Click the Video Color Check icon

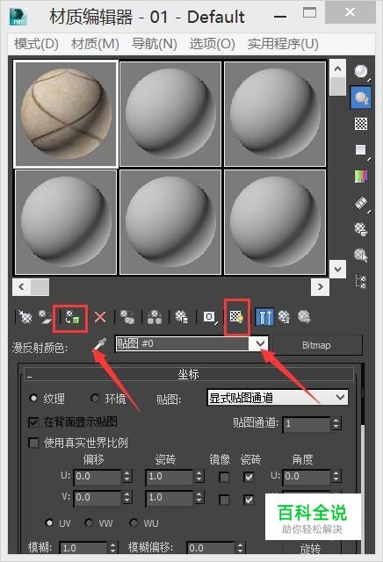tap(361, 176)
